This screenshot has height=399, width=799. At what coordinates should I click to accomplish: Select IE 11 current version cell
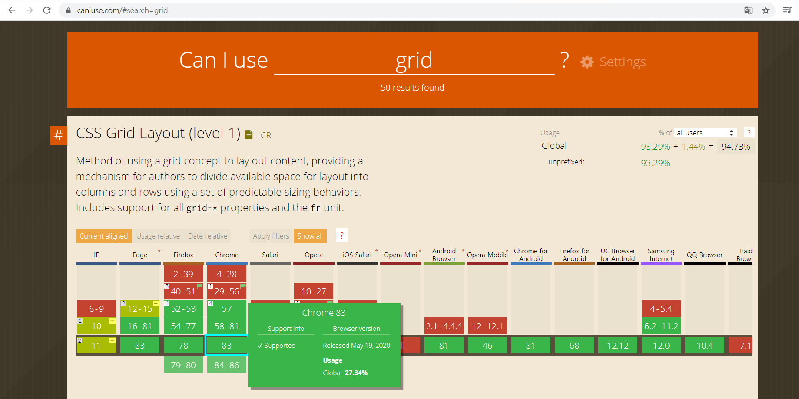pyautogui.click(x=96, y=345)
